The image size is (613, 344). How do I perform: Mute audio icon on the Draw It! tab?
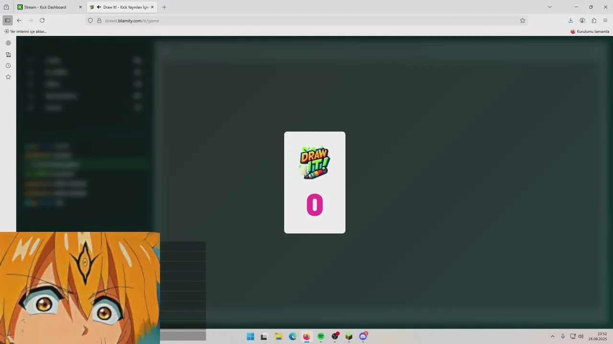tap(99, 7)
